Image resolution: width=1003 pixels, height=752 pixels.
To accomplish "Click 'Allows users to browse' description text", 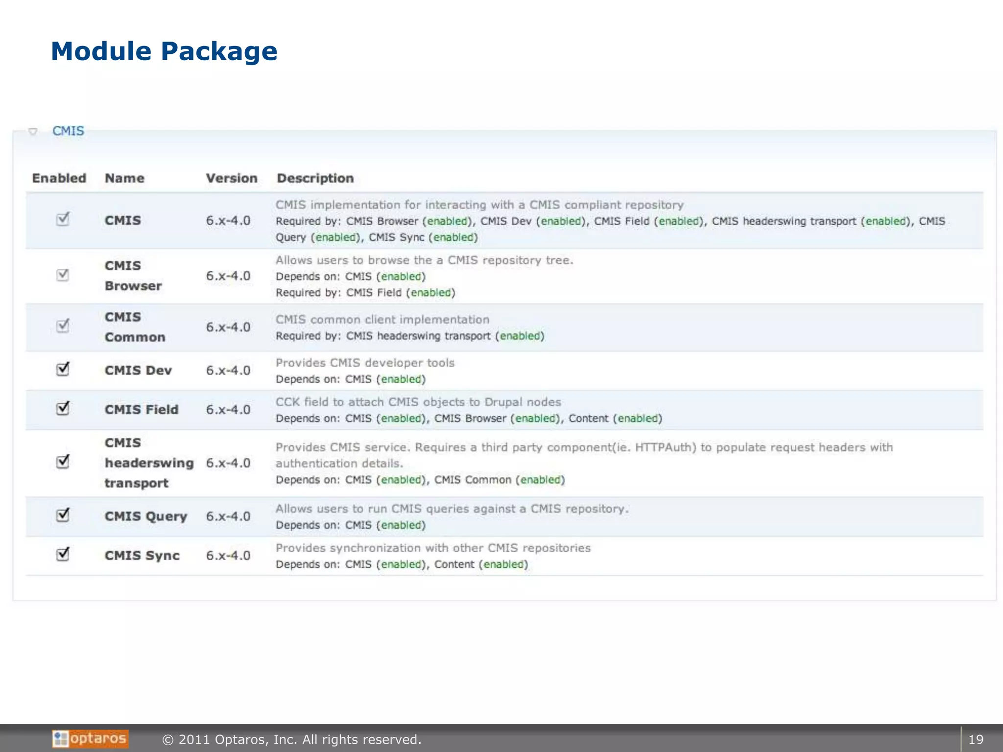I will coord(424,260).
